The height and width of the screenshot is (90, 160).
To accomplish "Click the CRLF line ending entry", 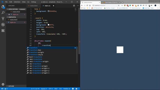I will click(x=56, y=89).
